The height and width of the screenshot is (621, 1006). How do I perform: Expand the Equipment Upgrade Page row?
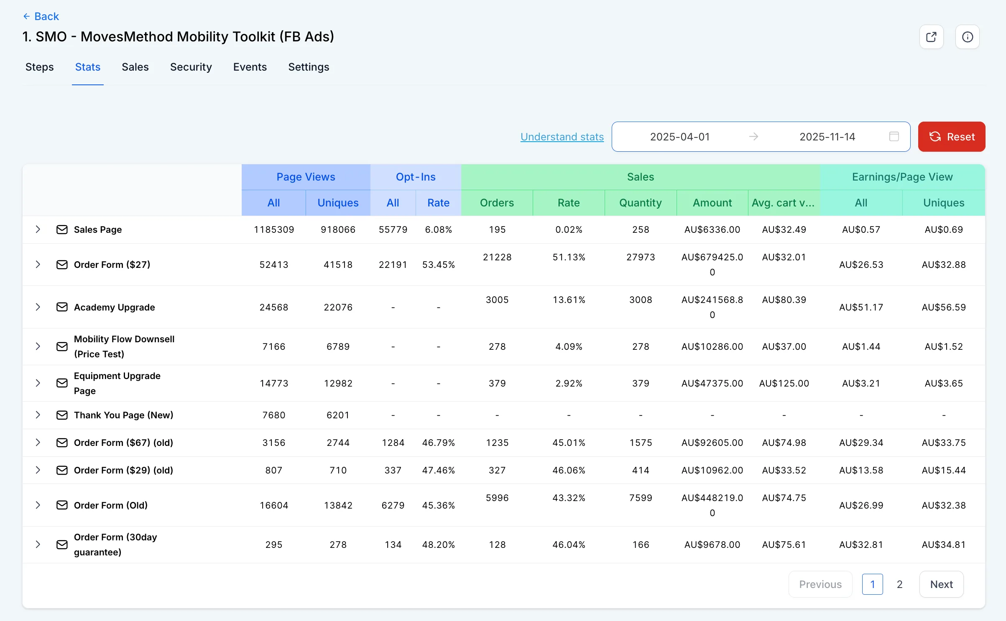click(x=38, y=383)
